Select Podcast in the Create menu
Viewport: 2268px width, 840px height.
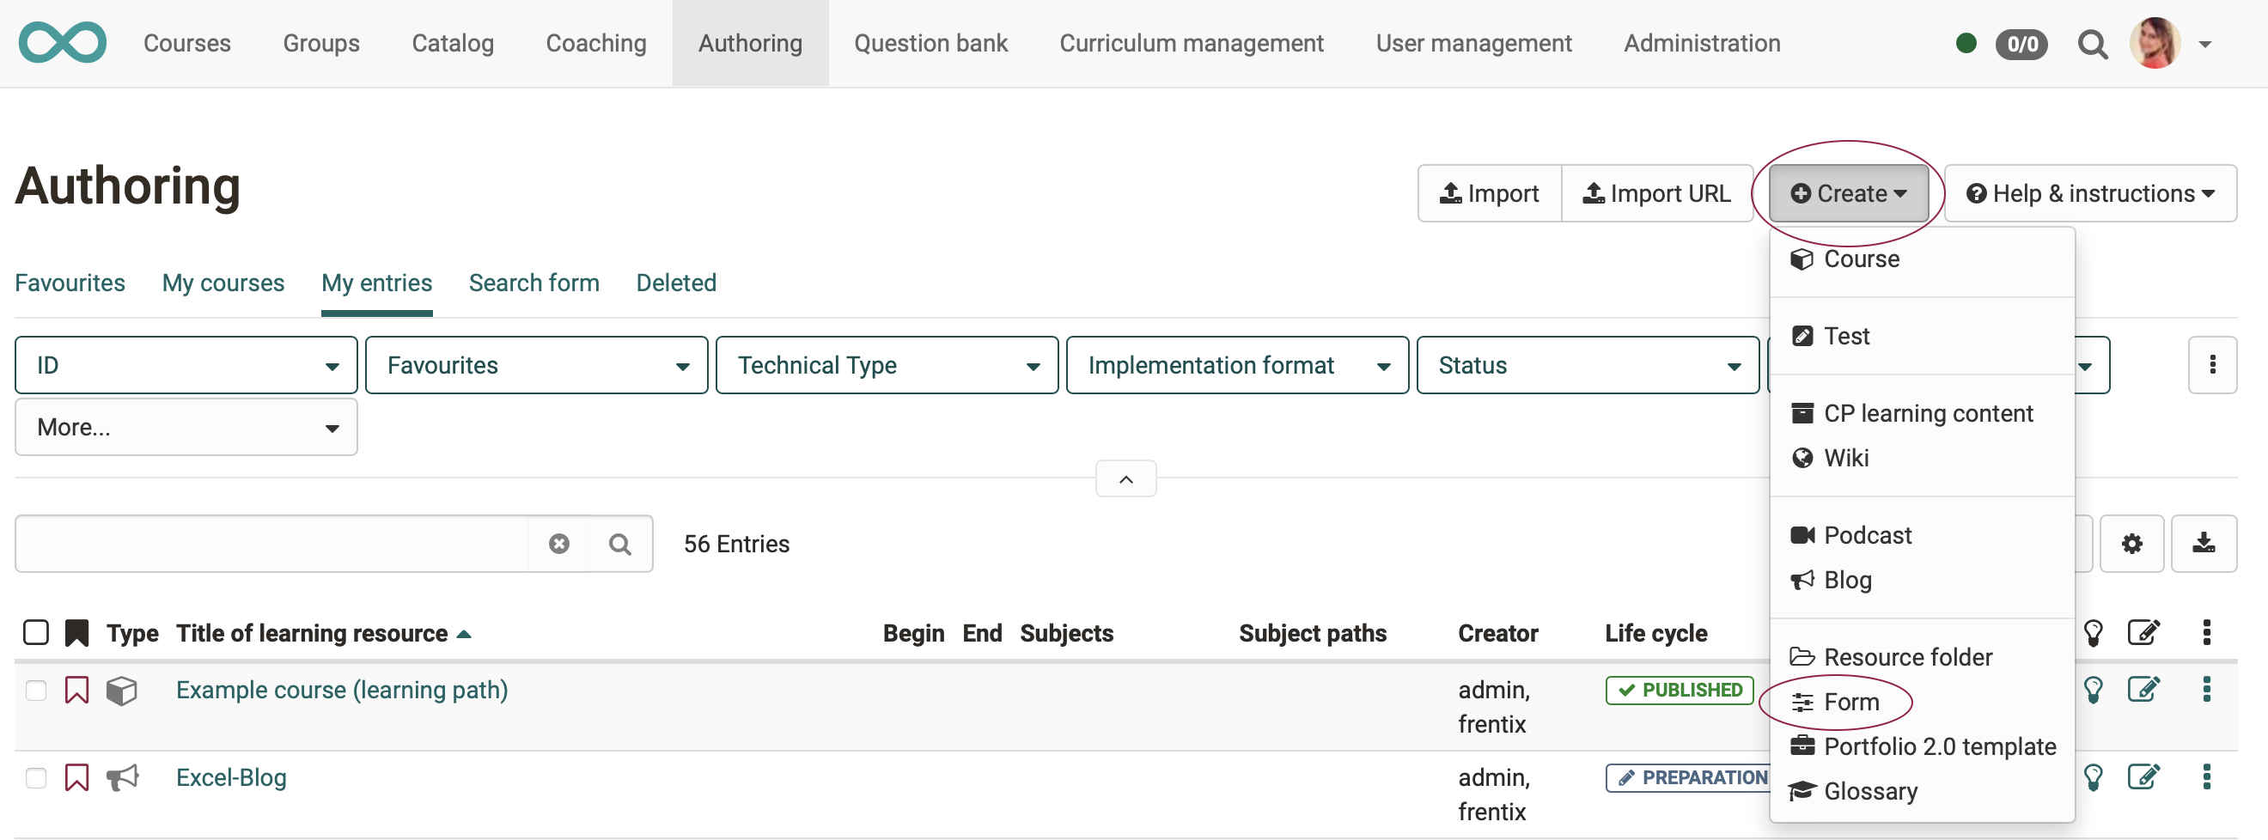pos(1867,533)
